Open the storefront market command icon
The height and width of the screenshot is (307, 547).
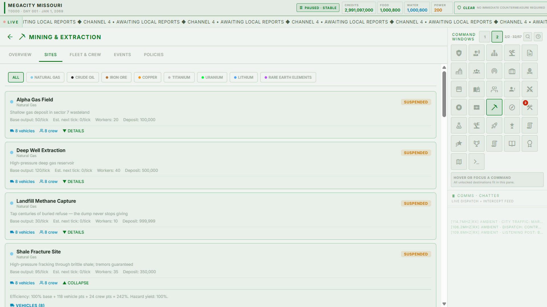459,89
